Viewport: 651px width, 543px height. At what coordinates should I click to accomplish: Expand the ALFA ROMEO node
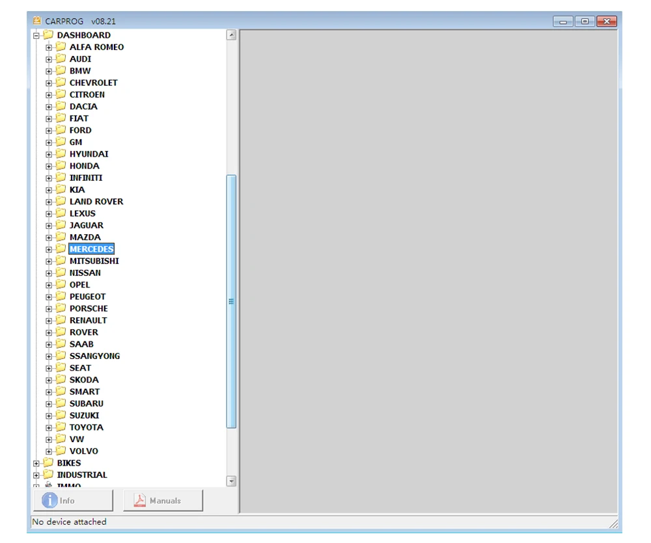click(49, 47)
